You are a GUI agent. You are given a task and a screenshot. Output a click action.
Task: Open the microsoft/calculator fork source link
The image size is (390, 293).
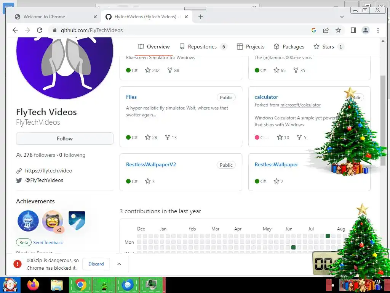(x=300, y=105)
